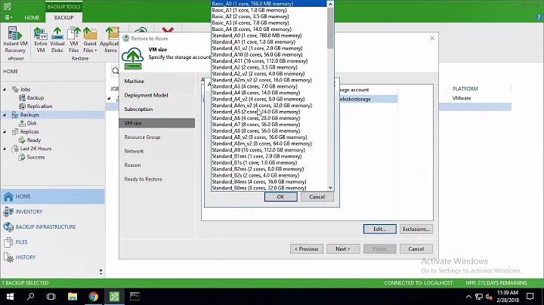Click the Edit... button
The image size is (544, 305).
(x=379, y=229)
